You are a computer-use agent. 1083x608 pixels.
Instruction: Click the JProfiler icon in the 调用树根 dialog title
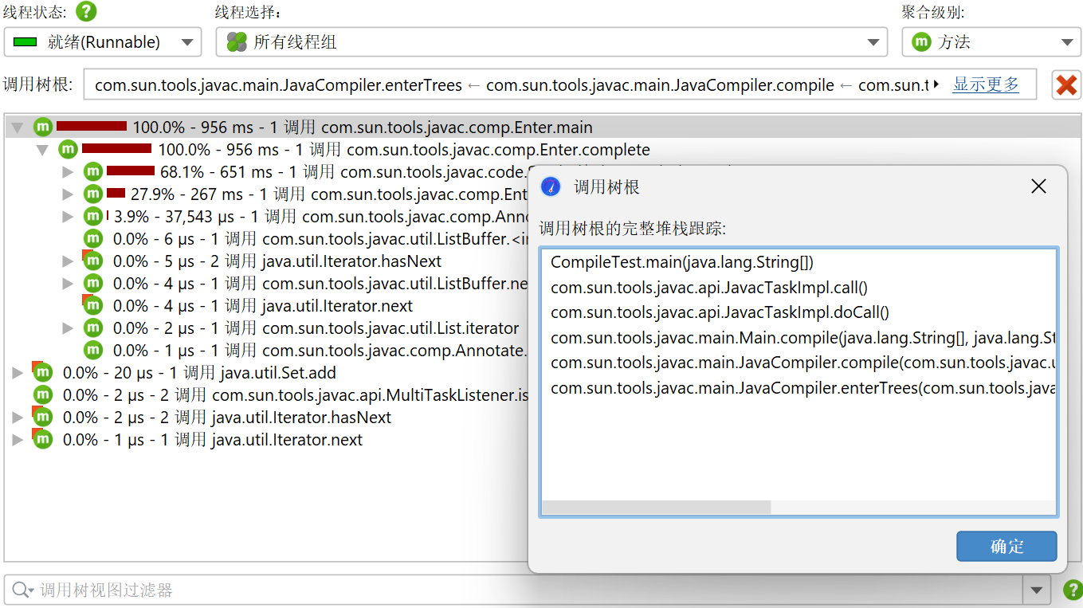coord(551,187)
